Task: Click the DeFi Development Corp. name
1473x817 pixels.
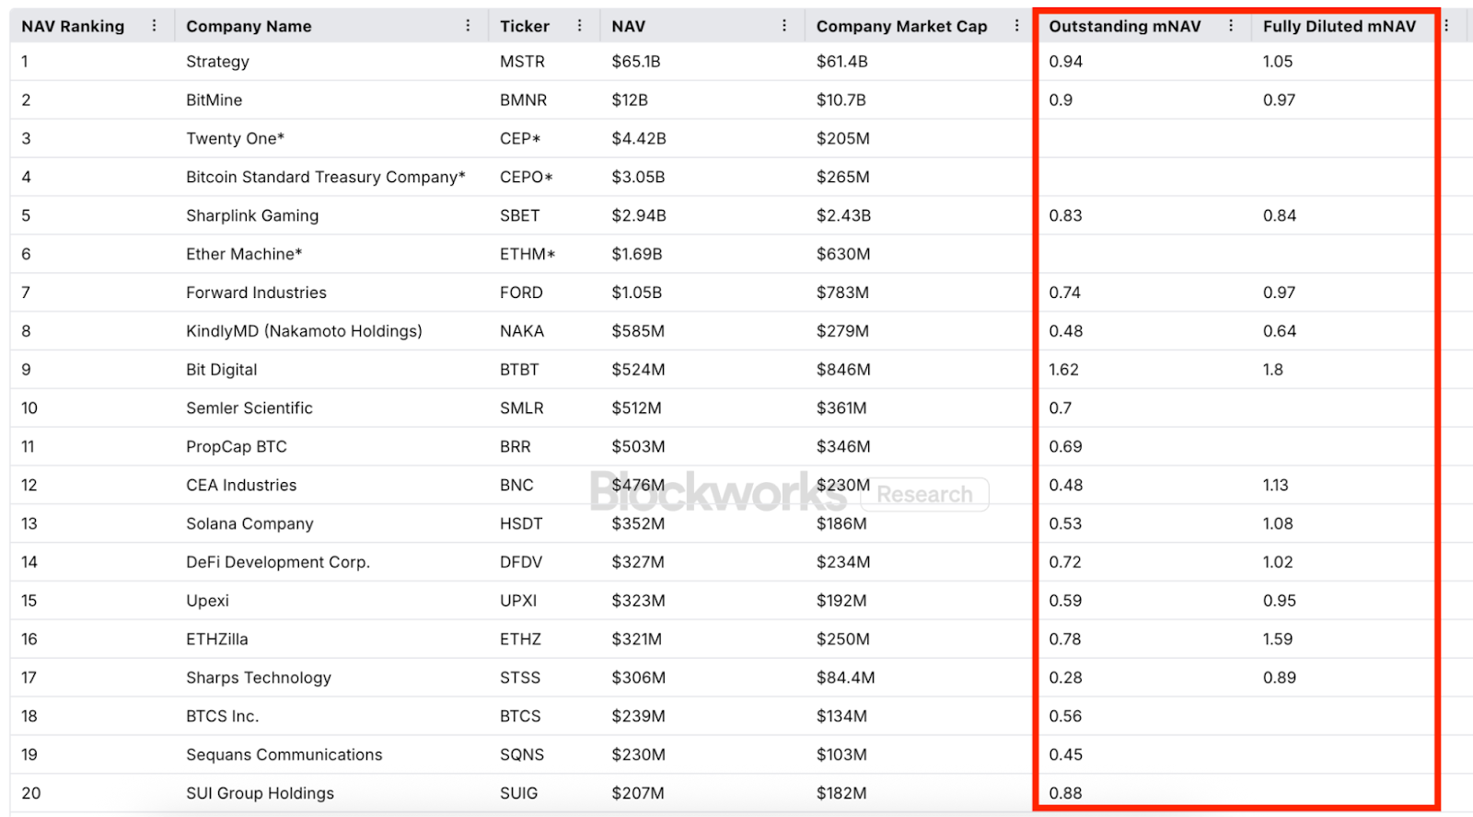Action: tap(278, 562)
